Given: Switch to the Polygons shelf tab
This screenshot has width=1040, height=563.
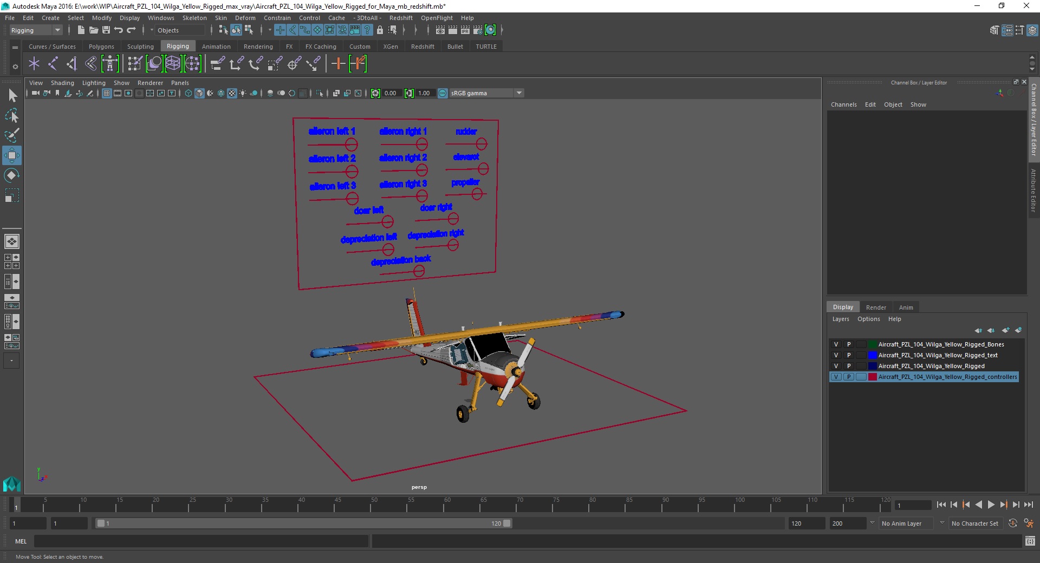Looking at the screenshot, I should (101, 47).
